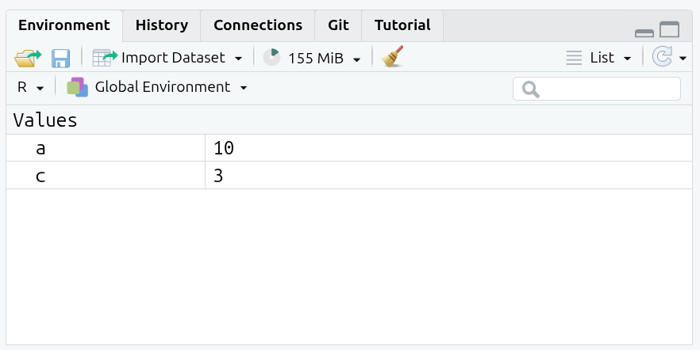Open the R language selector dropdown
The image size is (700, 350).
30,87
